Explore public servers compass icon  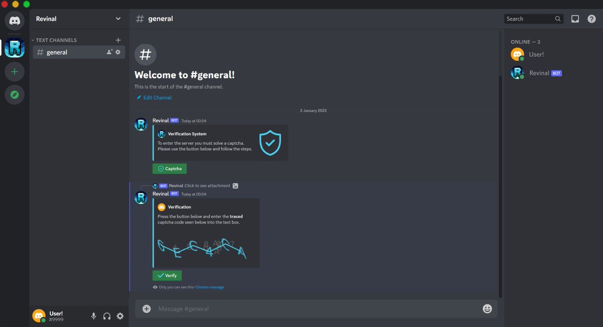[x=15, y=94]
